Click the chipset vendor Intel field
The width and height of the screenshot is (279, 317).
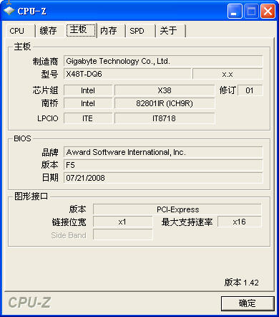click(x=88, y=90)
